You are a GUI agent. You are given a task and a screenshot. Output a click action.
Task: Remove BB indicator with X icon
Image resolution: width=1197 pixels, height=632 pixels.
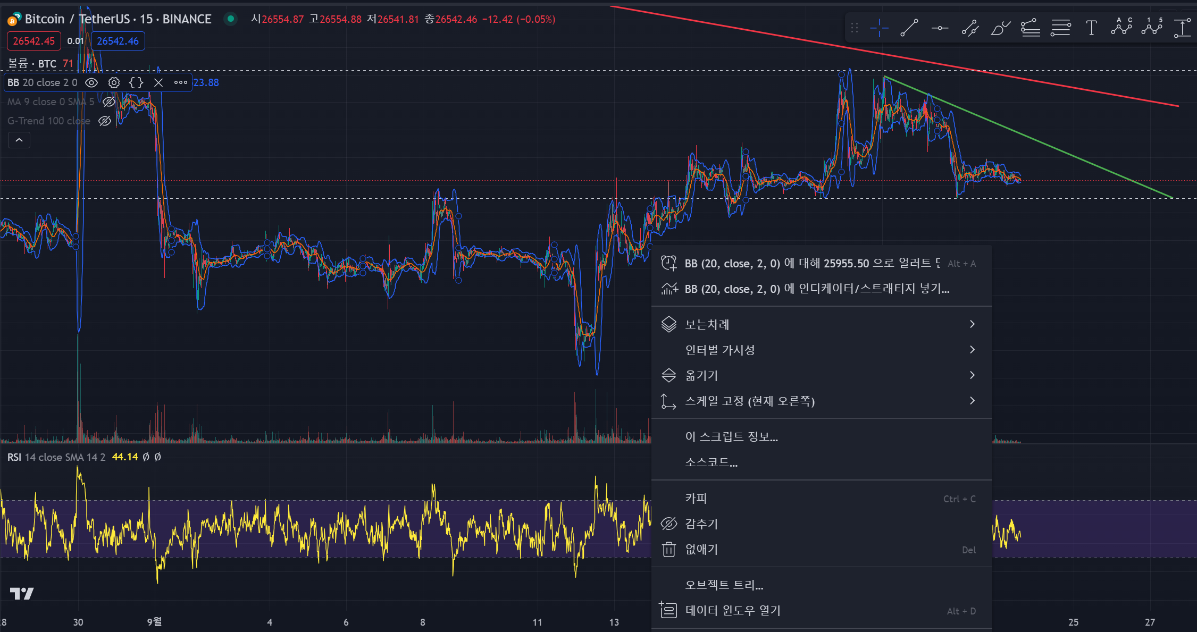click(158, 82)
